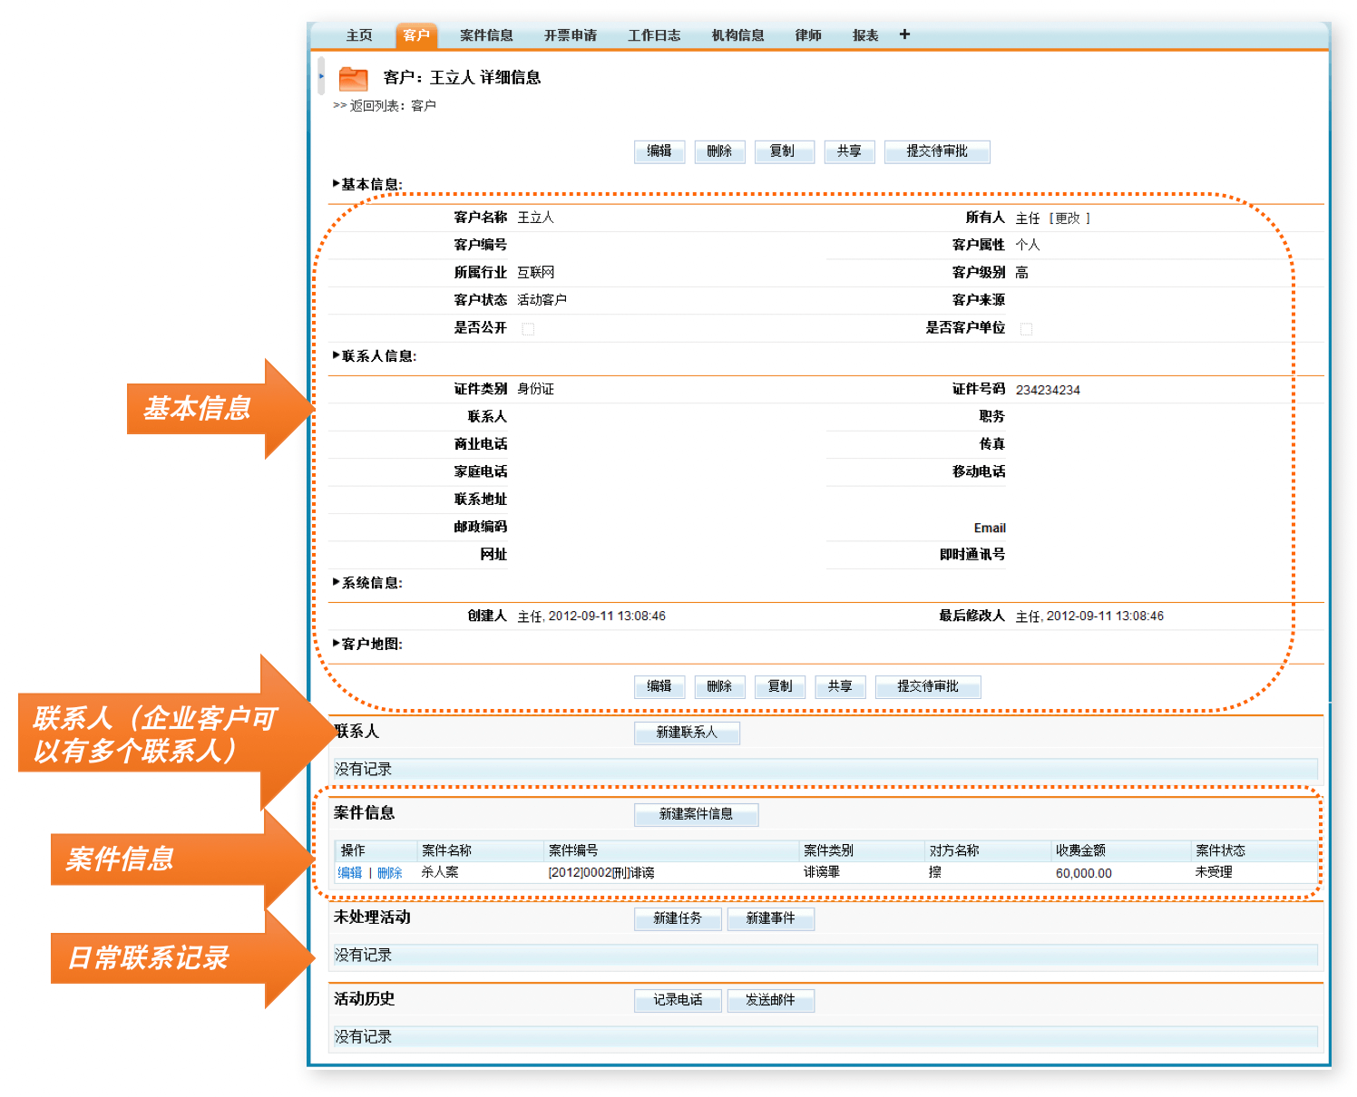Image resolution: width=1357 pixels, height=1097 pixels.
Task: Toggle the 是否公开 checkbox
Action: [528, 329]
